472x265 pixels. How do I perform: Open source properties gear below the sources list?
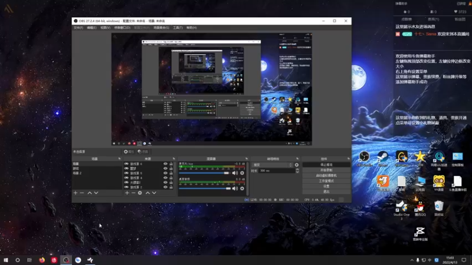[140, 193]
